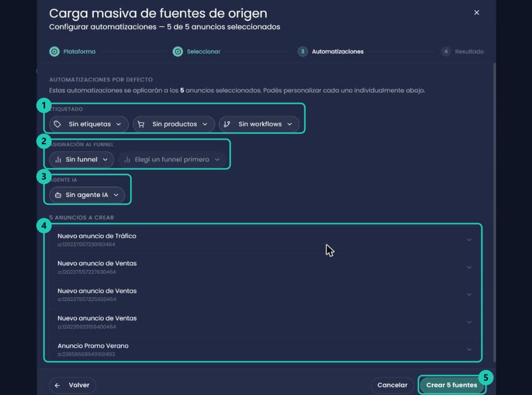This screenshot has width=532, height=395.
Task: Click ad ID a:23858669649160463
Action: (x=86, y=354)
